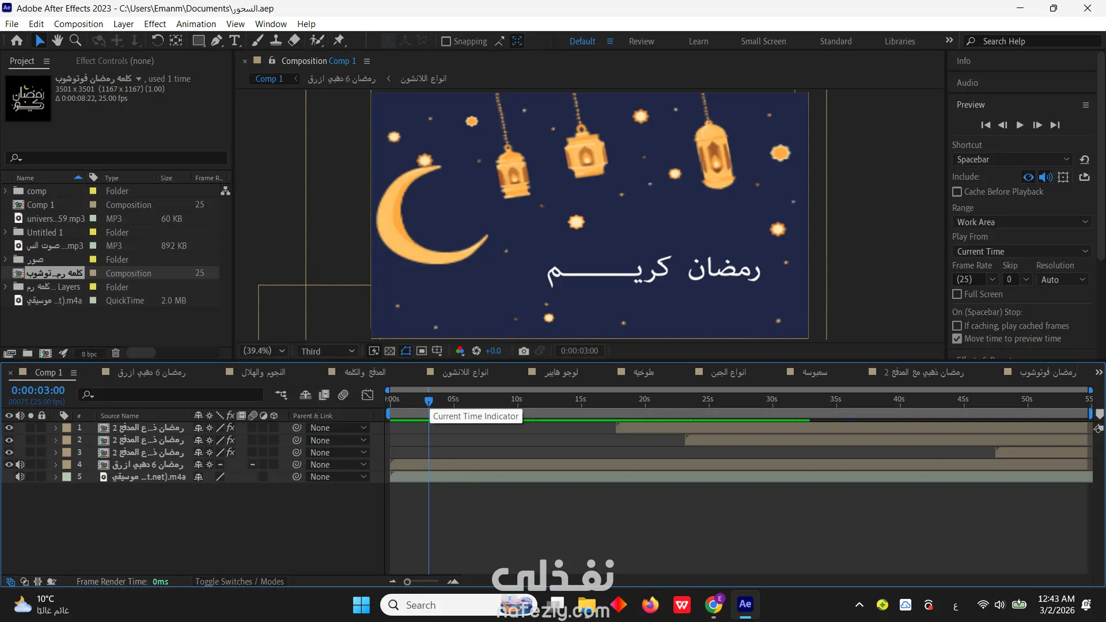
Task: Select the Puppet Pin tool
Action: click(339, 40)
